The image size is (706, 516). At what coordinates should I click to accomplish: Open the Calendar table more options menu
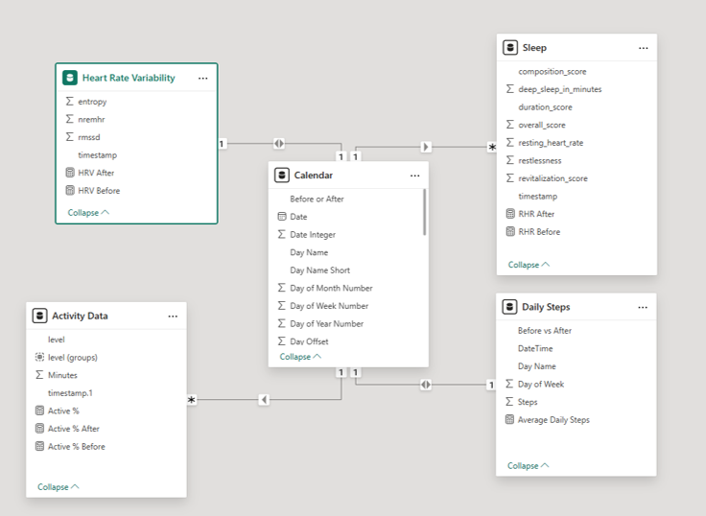415,176
